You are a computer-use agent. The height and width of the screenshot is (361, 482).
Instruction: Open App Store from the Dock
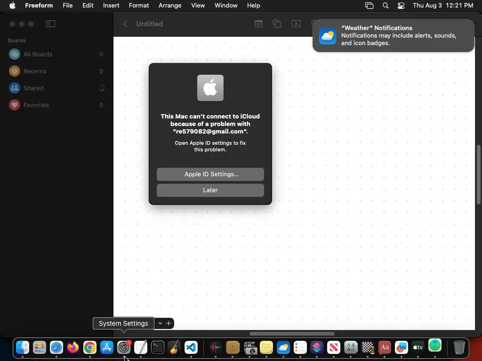pyautogui.click(x=107, y=347)
